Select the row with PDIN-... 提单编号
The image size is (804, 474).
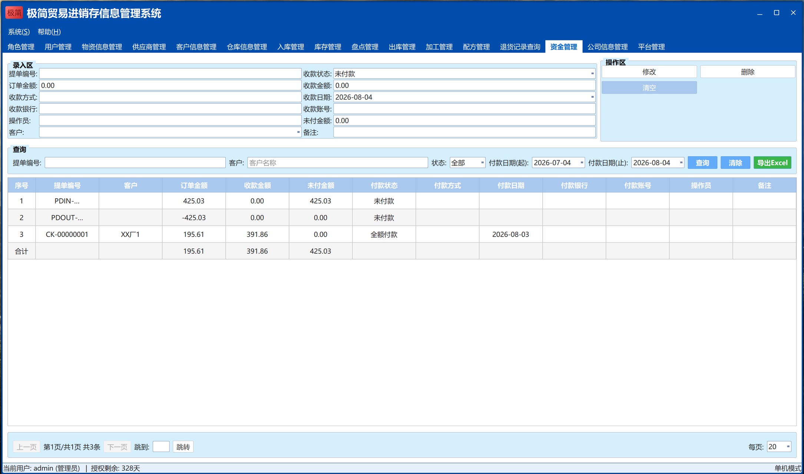point(402,201)
